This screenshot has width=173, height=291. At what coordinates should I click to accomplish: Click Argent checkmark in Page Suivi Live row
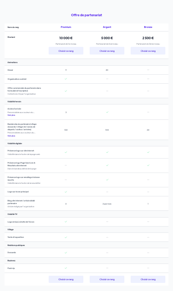click(107, 165)
